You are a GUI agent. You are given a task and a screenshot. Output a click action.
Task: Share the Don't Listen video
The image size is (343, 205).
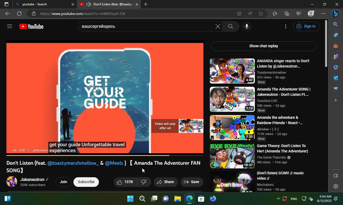pos(166,182)
